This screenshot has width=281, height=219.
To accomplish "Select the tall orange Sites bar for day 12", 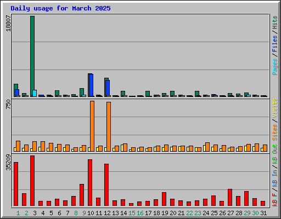I will pyautogui.click(x=109, y=126).
